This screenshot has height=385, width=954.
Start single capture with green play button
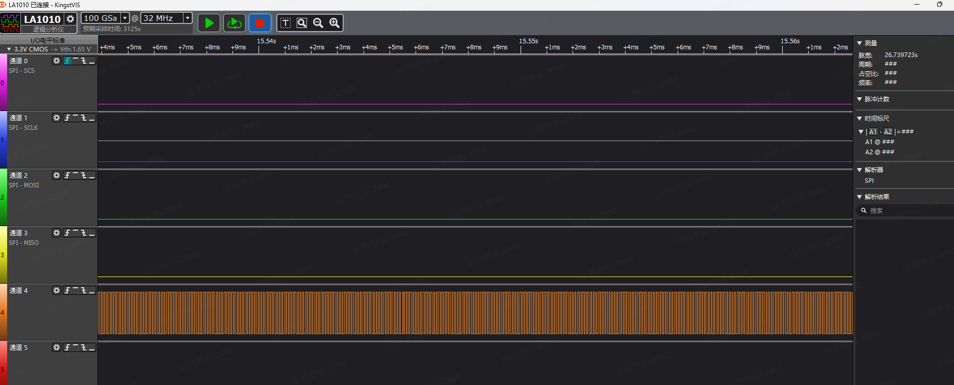pos(209,23)
